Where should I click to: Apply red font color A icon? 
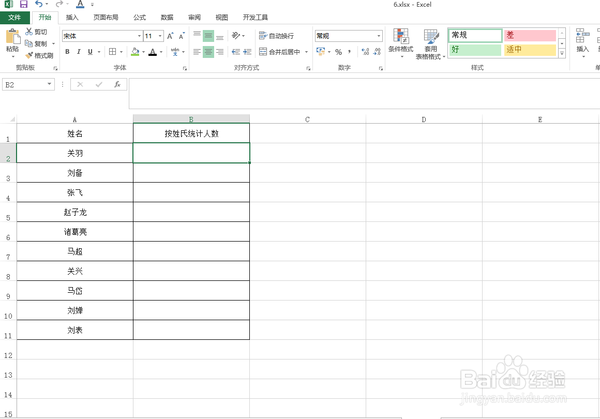pyautogui.click(x=153, y=52)
